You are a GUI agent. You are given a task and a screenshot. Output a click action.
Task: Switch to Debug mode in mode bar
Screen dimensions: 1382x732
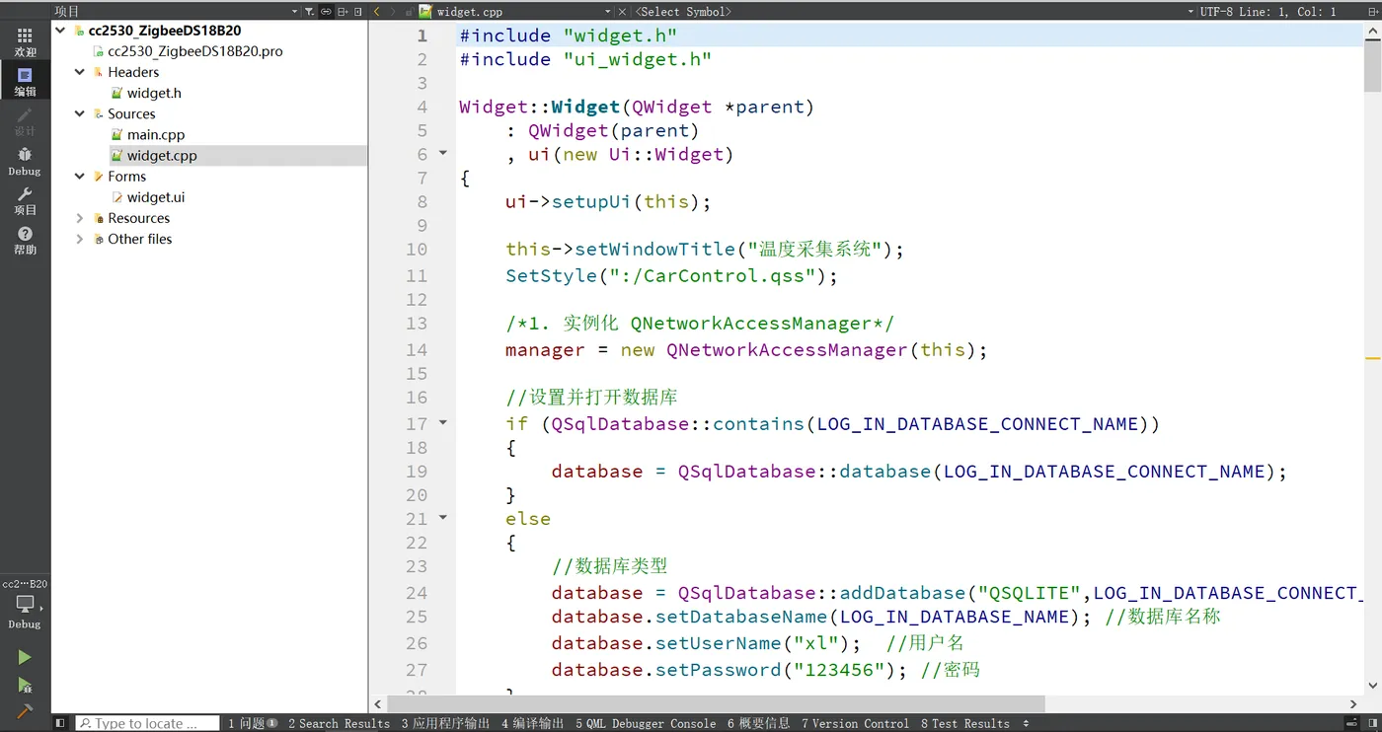pos(25,161)
